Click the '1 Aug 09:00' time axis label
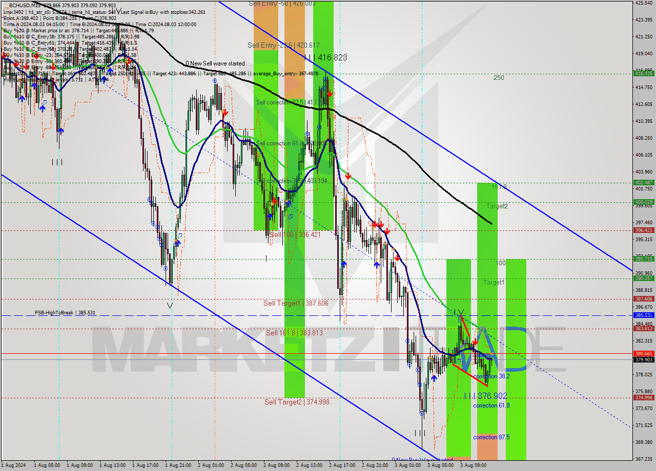The image size is (656, 471). pyautogui.click(x=80, y=465)
